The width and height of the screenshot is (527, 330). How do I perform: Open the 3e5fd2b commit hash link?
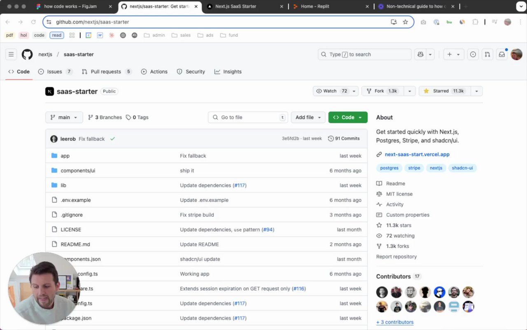[290, 139]
